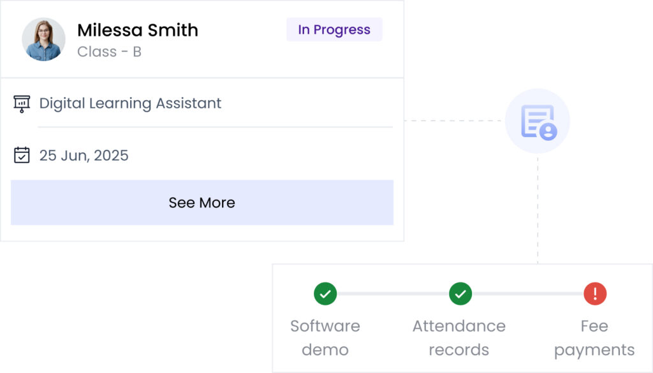Open the Digital Learning Assistant entry
This screenshot has width=653, height=373.
point(130,103)
